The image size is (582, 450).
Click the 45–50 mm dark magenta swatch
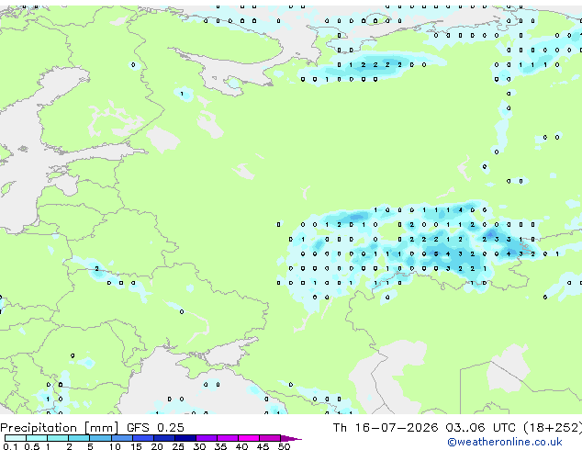pyautogui.click(x=270, y=438)
